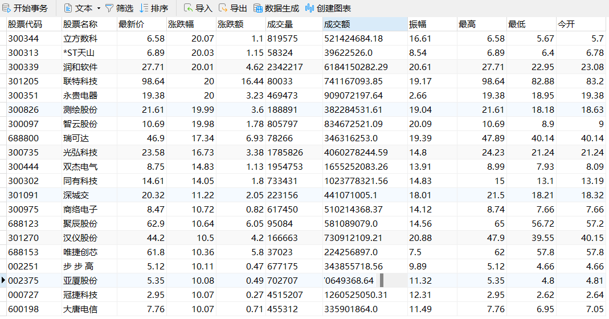609x319 pixels.
Task: Select the 振幅 column header
Action: [x=432, y=24]
